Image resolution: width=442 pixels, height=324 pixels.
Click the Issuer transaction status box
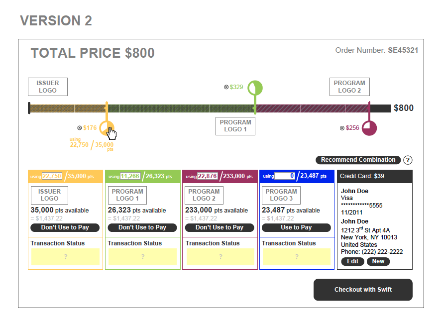click(65, 257)
